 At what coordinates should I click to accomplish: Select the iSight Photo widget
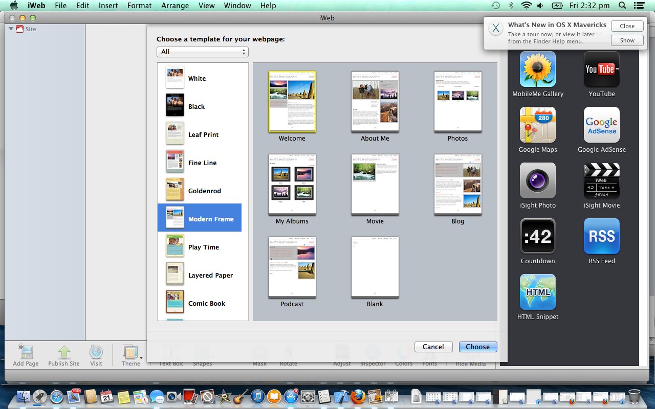[538, 180]
